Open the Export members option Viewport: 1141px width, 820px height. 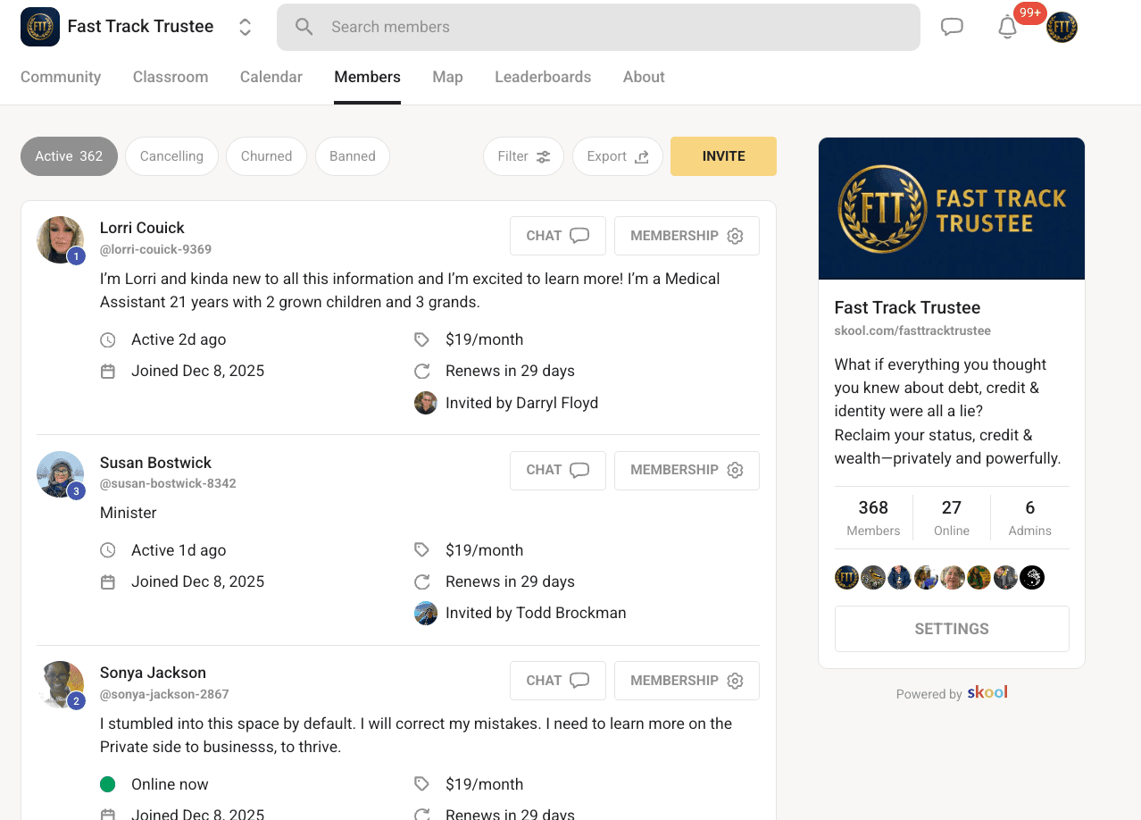pos(617,156)
